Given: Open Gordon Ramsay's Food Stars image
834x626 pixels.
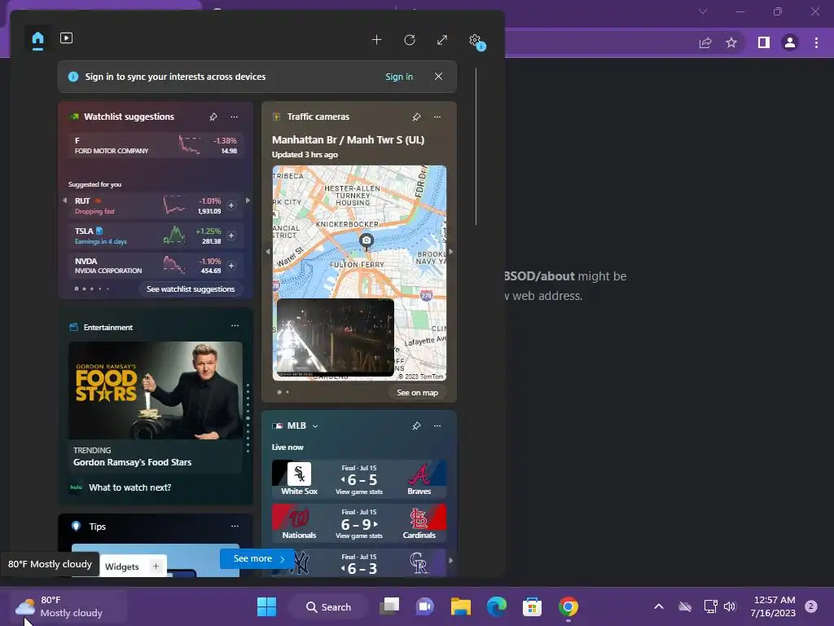Looking at the screenshot, I should (156, 390).
